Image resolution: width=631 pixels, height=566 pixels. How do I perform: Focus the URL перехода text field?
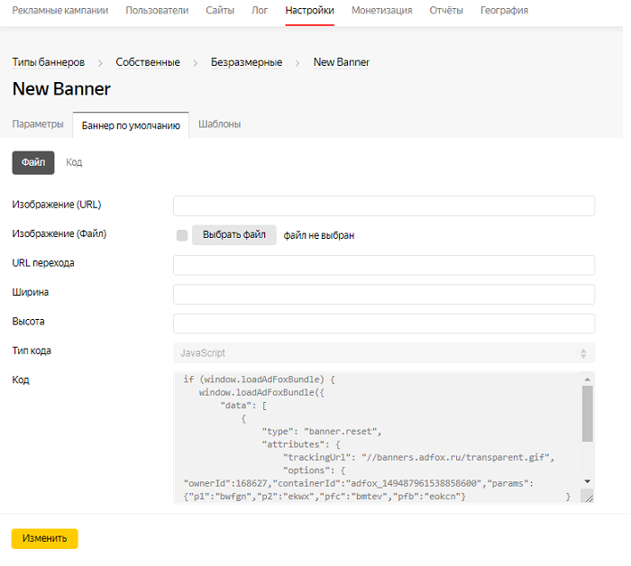coord(383,265)
